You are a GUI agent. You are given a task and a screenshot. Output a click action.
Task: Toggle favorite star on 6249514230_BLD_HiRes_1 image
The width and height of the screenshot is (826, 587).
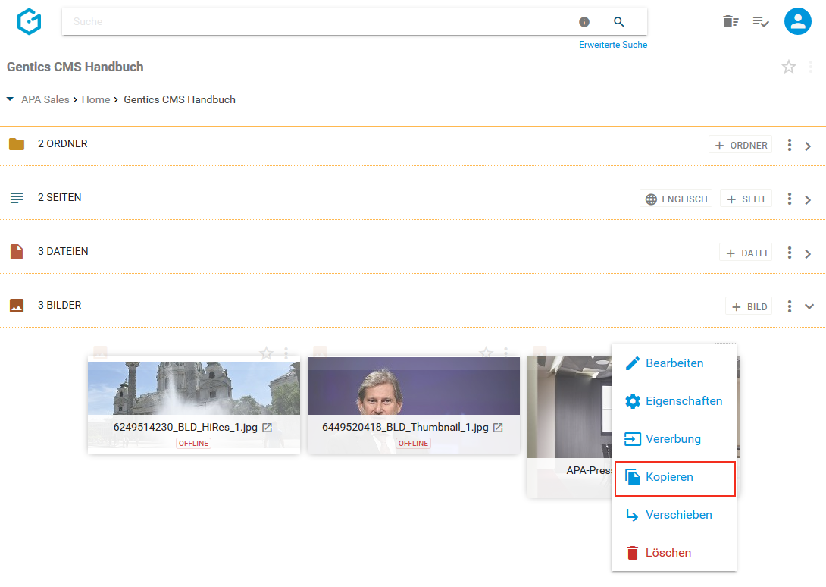coord(266,353)
